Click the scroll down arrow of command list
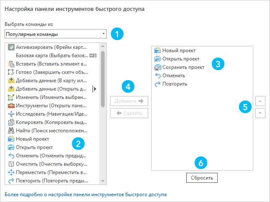The width and height of the screenshot is (270, 202). tap(103, 181)
